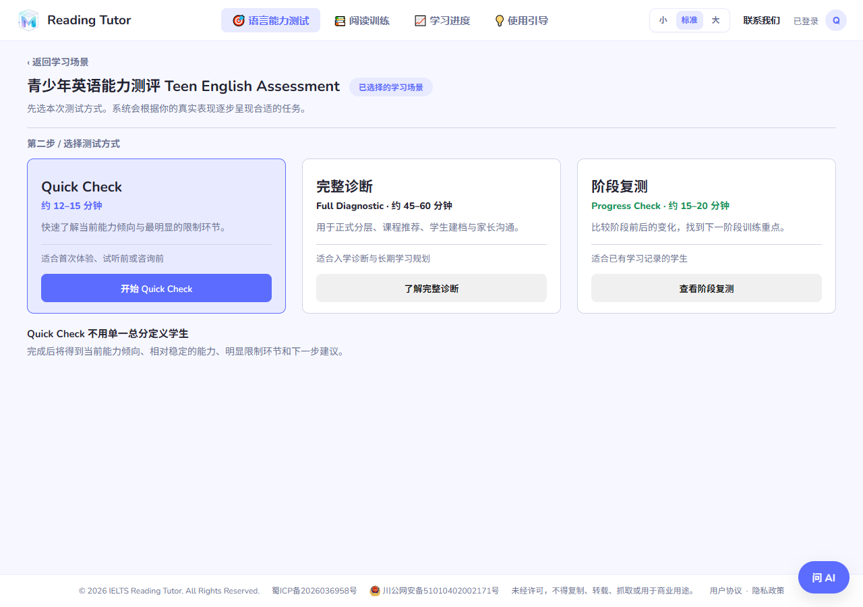Click the books icon beside 阅读训练
863x607 pixels.
(x=340, y=21)
